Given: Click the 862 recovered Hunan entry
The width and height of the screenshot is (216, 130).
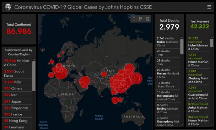Looking at the screenshot, I should [198, 120].
